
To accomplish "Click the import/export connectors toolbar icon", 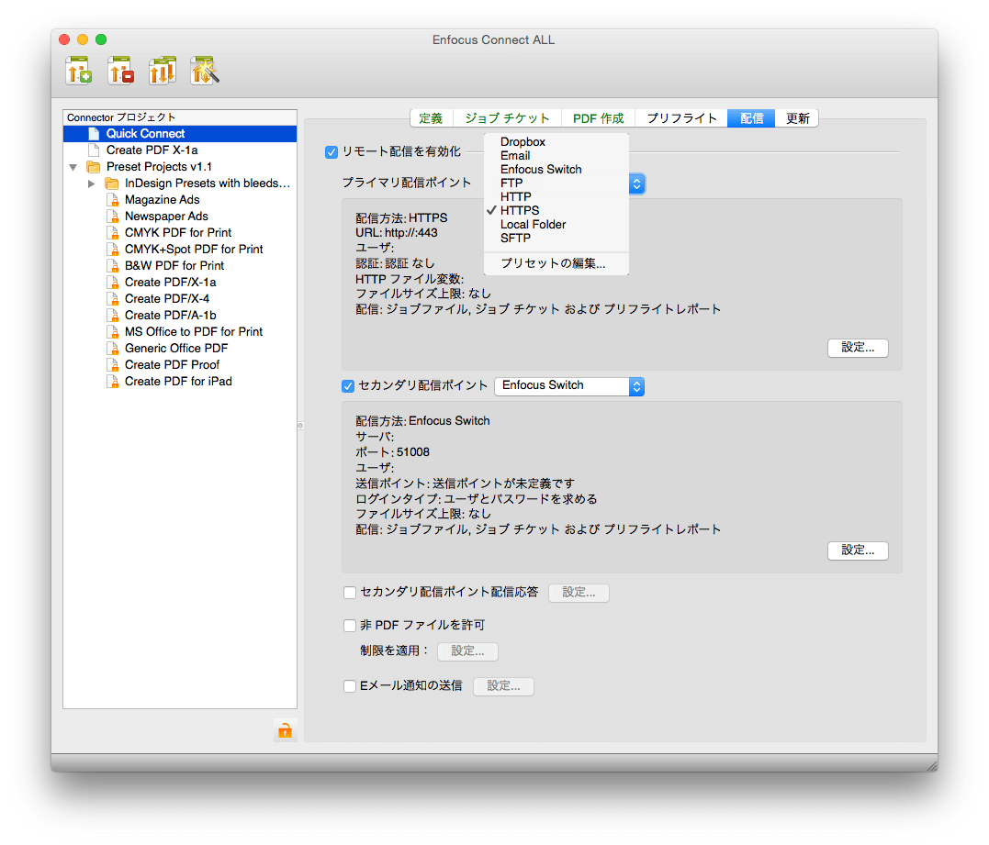I will click(x=163, y=70).
